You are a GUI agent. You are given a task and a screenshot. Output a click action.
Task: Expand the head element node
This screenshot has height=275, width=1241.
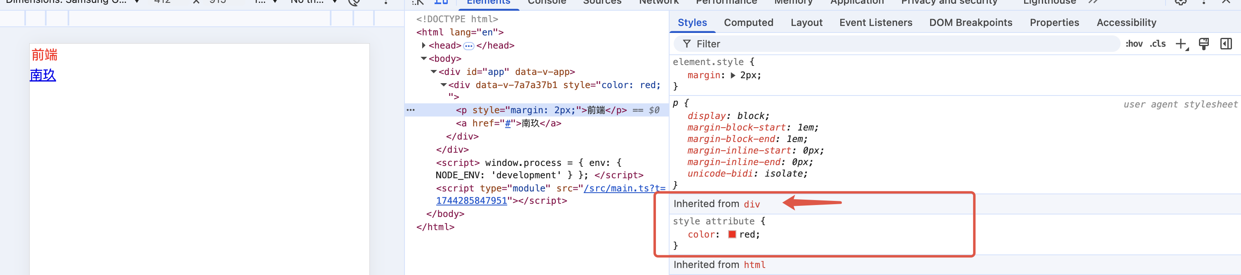423,46
